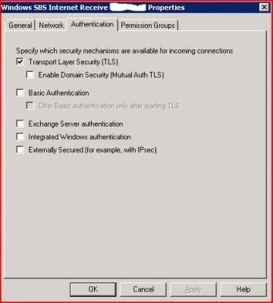Viewport: 273px width, 303px height.
Task: Click the 'Exchange Server authentication' label text
Action: [76, 123]
